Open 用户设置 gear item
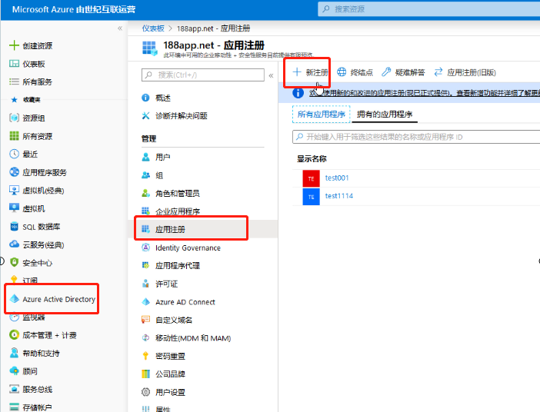540x412 pixels. pyautogui.click(x=145, y=392)
